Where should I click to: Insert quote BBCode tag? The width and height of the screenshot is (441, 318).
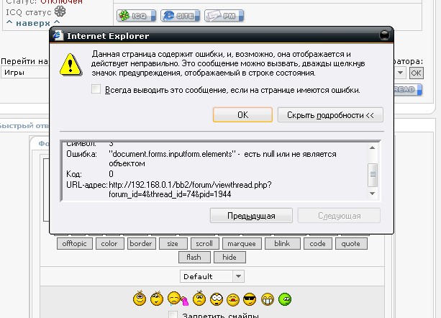click(x=351, y=243)
